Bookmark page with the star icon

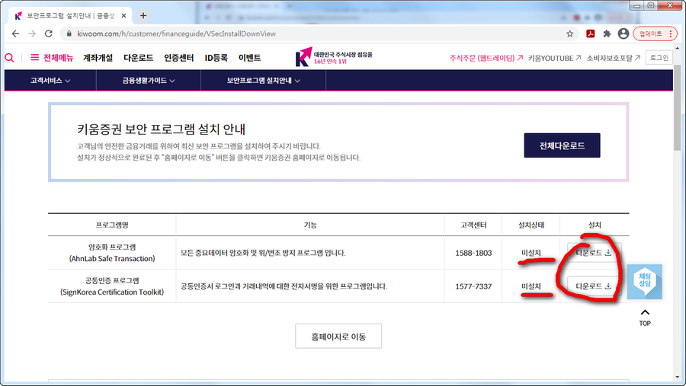point(569,33)
